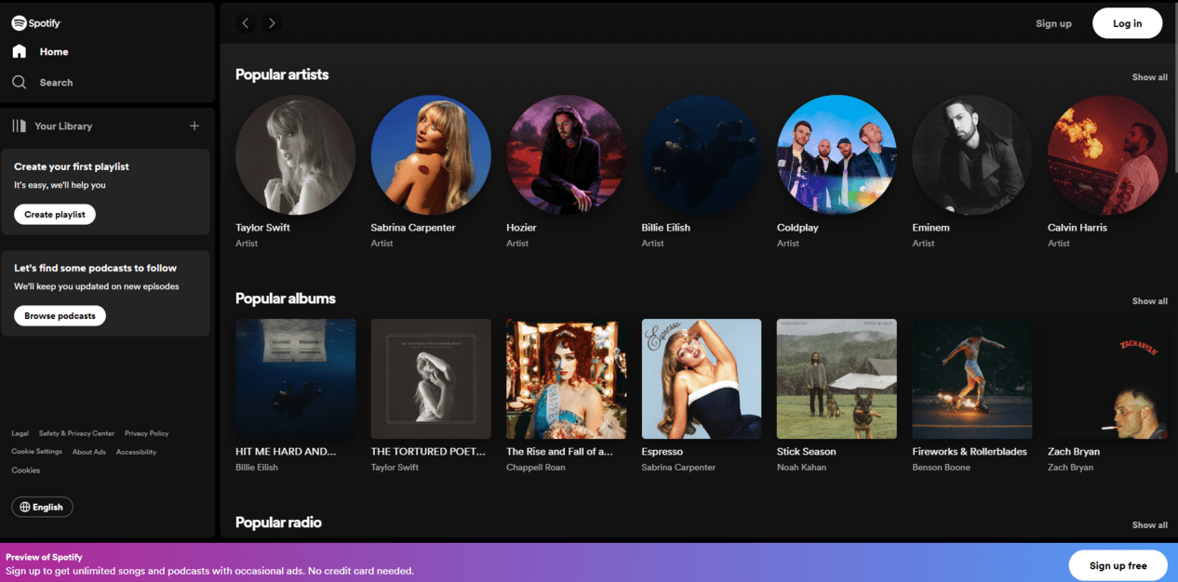Viewport: 1178px width, 582px height.
Task: Select Home in the sidebar
Action: click(54, 52)
